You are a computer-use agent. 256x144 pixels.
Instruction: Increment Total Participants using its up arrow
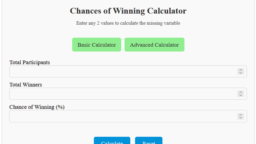(x=240, y=70)
